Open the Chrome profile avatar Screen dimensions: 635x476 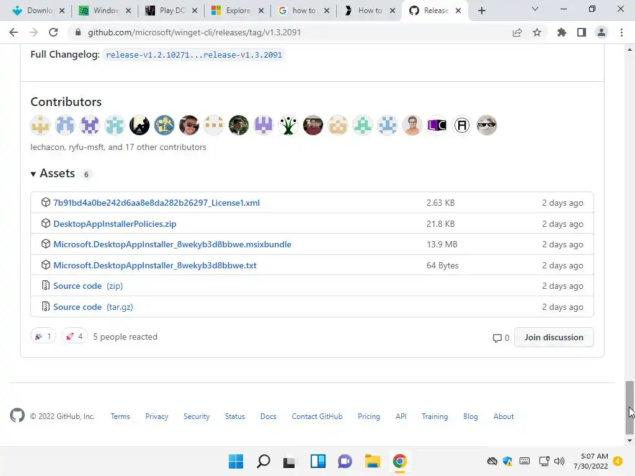tap(602, 32)
